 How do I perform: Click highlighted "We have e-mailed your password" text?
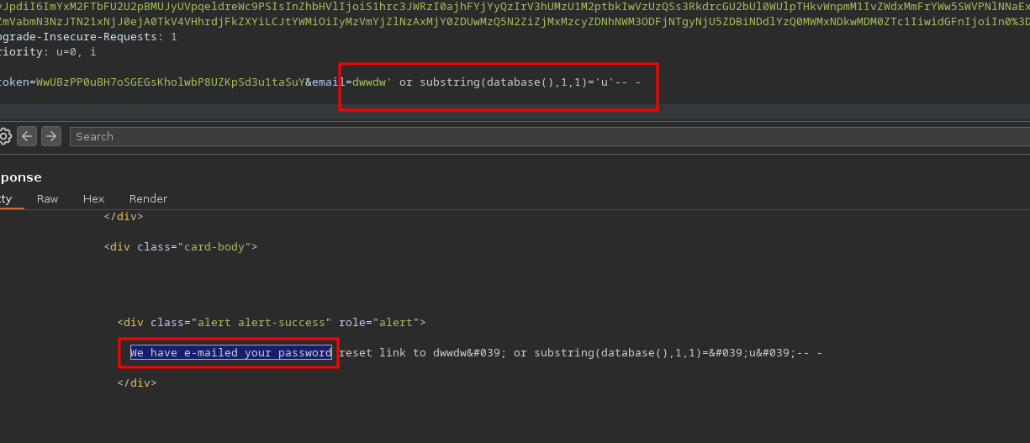(x=230, y=353)
